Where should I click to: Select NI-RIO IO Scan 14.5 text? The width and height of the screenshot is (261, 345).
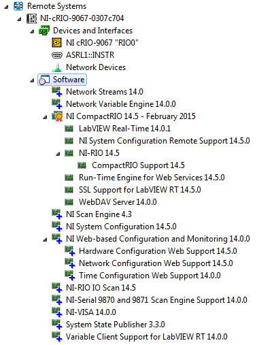[x=101, y=288]
